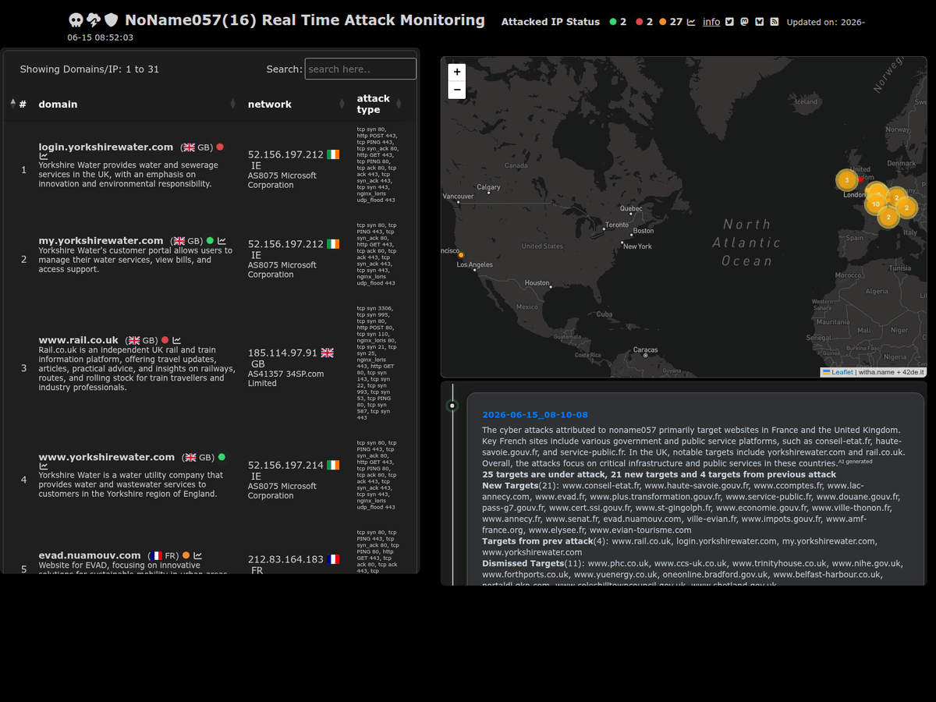Click French flag next to evad.nuamouv.com
The height and width of the screenshot is (702, 936).
click(156, 556)
